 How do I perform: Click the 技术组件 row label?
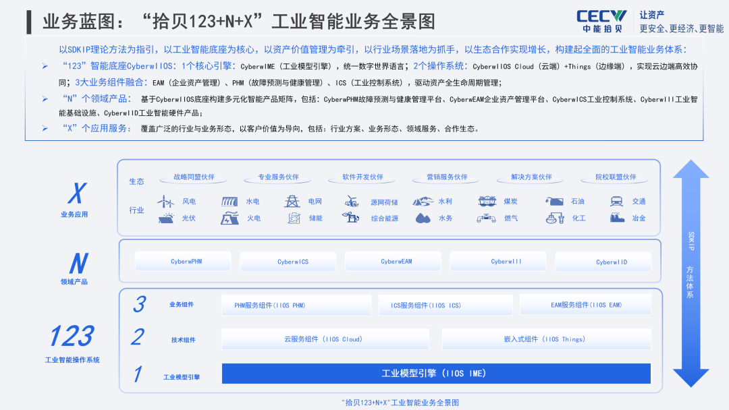click(x=183, y=340)
